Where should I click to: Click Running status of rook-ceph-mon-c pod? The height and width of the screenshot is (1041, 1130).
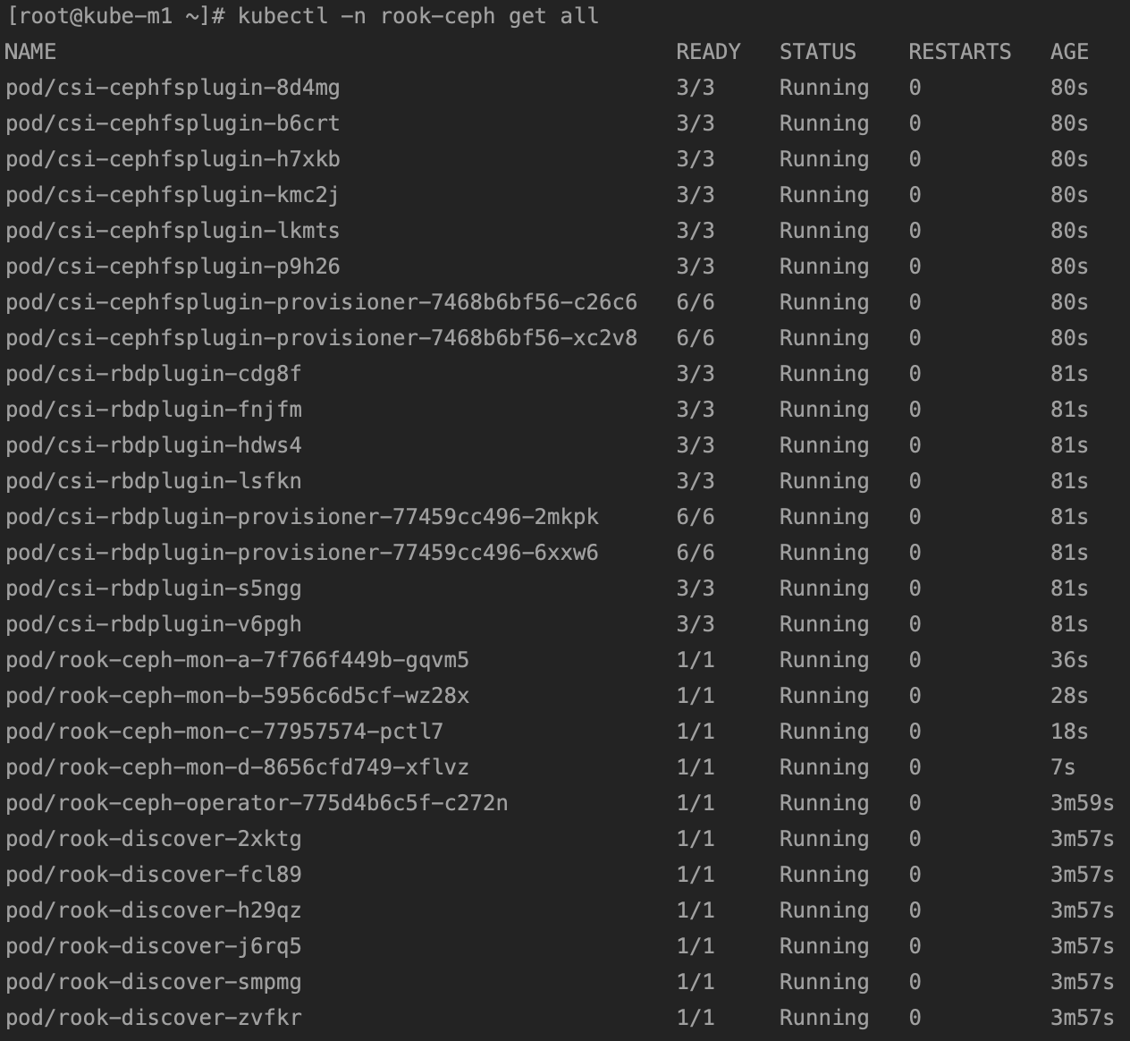point(823,732)
